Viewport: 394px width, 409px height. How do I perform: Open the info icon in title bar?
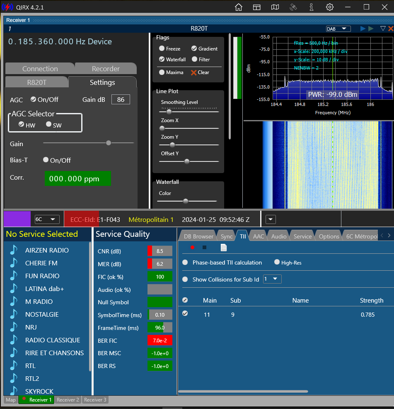(x=311, y=7)
